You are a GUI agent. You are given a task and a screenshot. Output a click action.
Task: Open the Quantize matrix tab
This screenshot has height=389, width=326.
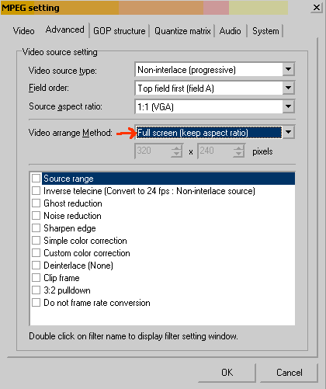pyautogui.click(x=182, y=31)
